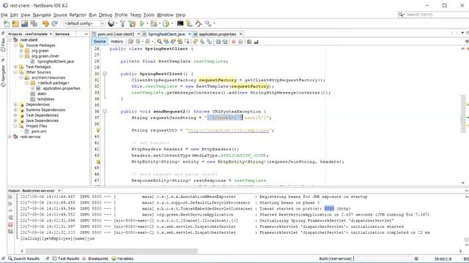Open the Debug menu
Screen dimensions: 469x263
[106, 15]
